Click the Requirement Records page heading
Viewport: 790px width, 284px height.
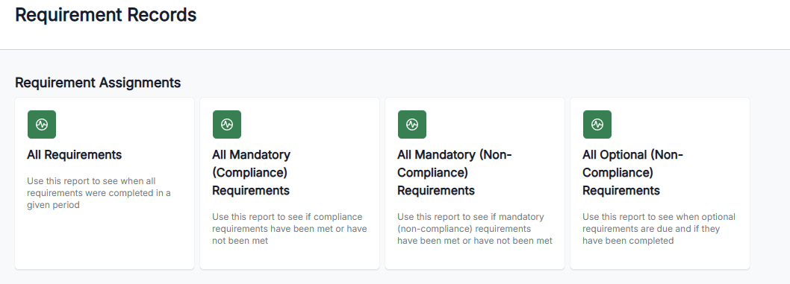point(106,15)
